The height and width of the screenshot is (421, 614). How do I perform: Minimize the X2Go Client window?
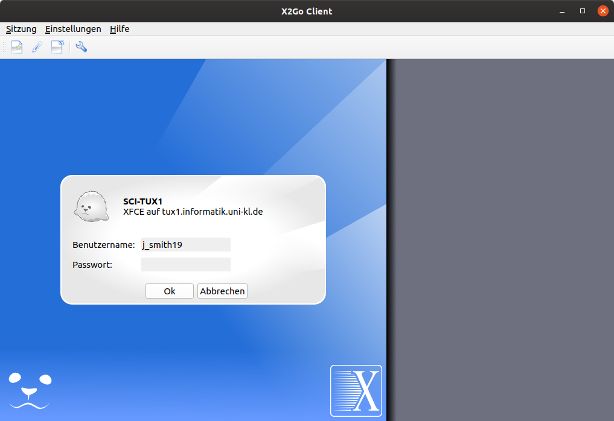pyautogui.click(x=563, y=11)
